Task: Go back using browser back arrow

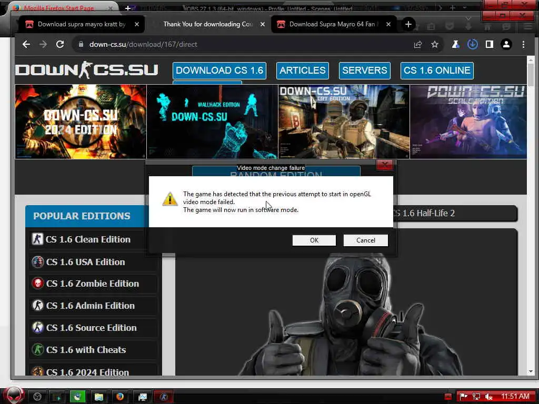Action: pyautogui.click(x=26, y=44)
